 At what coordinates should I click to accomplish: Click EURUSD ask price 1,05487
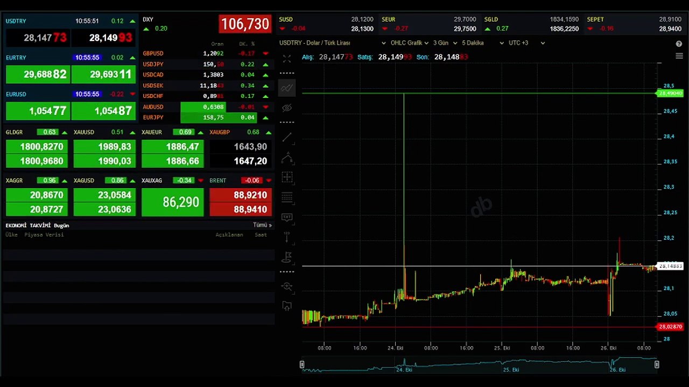(103, 111)
